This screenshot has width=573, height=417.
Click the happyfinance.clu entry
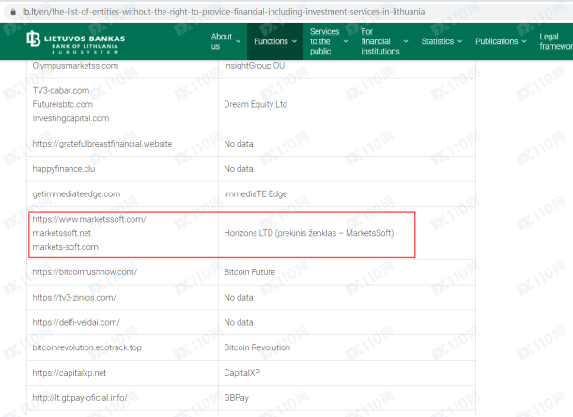(64, 169)
